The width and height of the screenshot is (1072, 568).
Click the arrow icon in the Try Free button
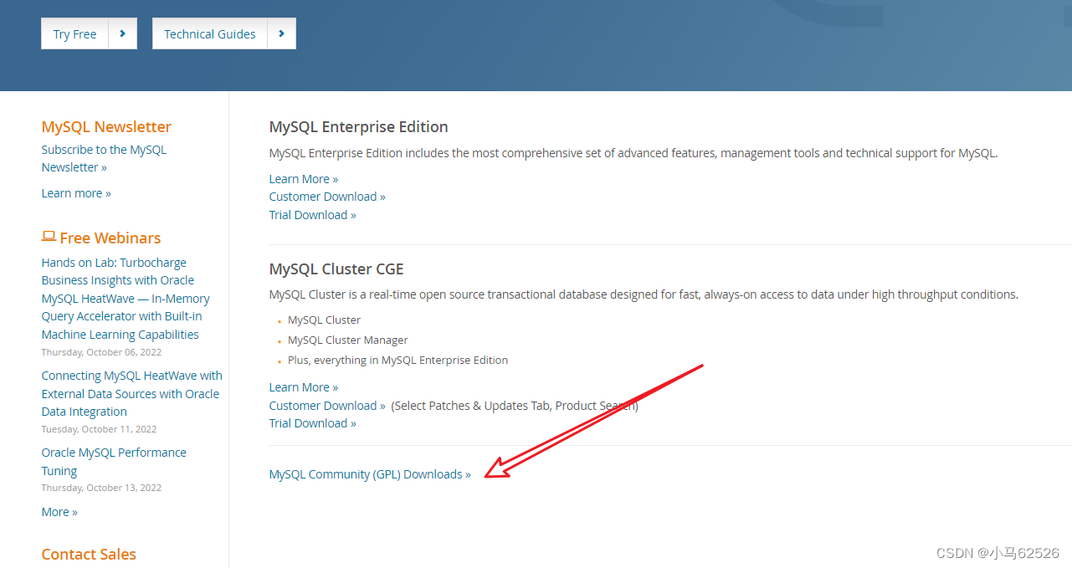123,33
